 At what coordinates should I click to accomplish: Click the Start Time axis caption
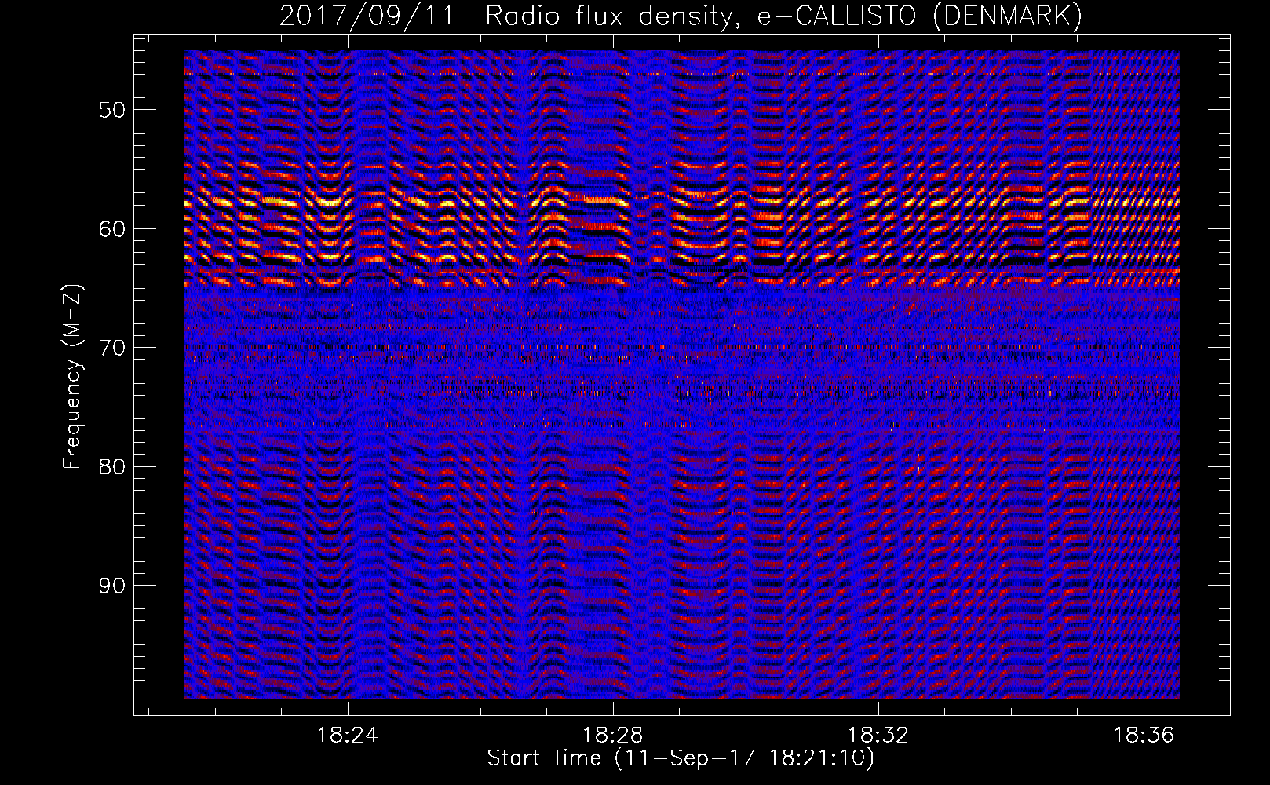(x=681, y=758)
